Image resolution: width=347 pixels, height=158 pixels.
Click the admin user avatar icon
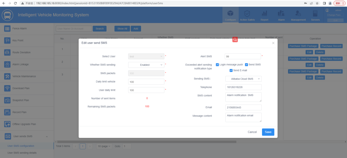tap(327, 10)
